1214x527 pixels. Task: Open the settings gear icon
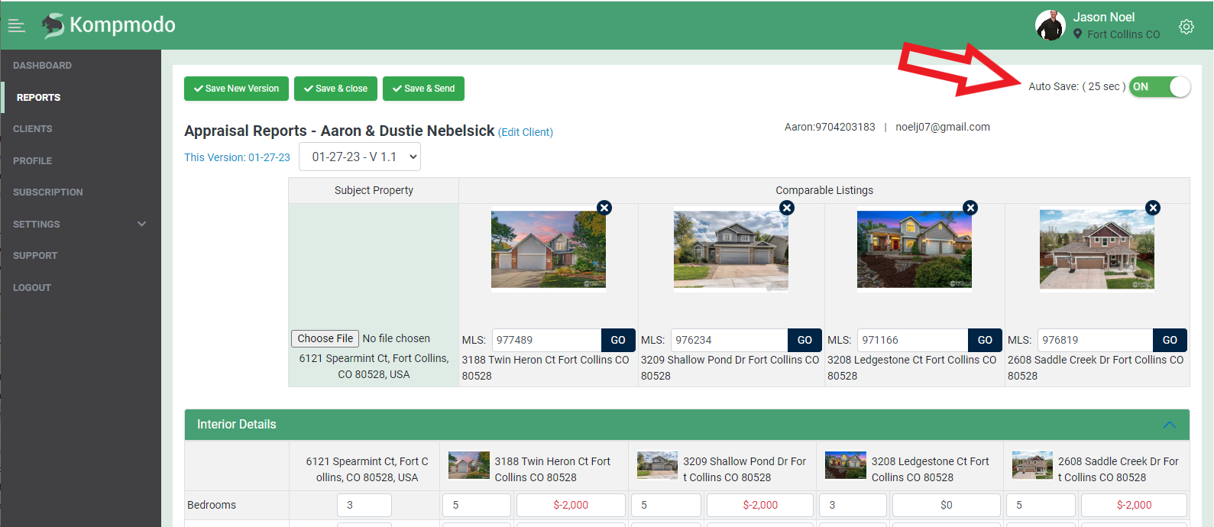pyautogui.click(x=1186, y=27)
